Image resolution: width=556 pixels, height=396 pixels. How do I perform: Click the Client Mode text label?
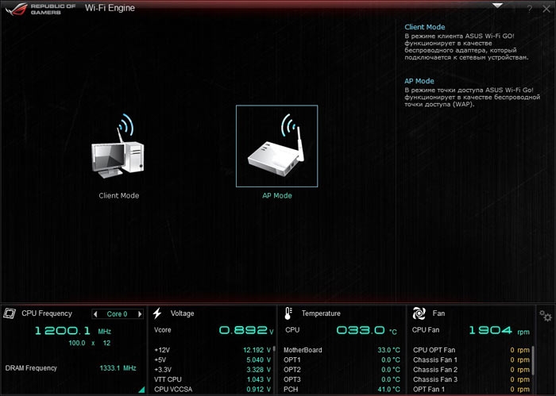click(118, 195)
